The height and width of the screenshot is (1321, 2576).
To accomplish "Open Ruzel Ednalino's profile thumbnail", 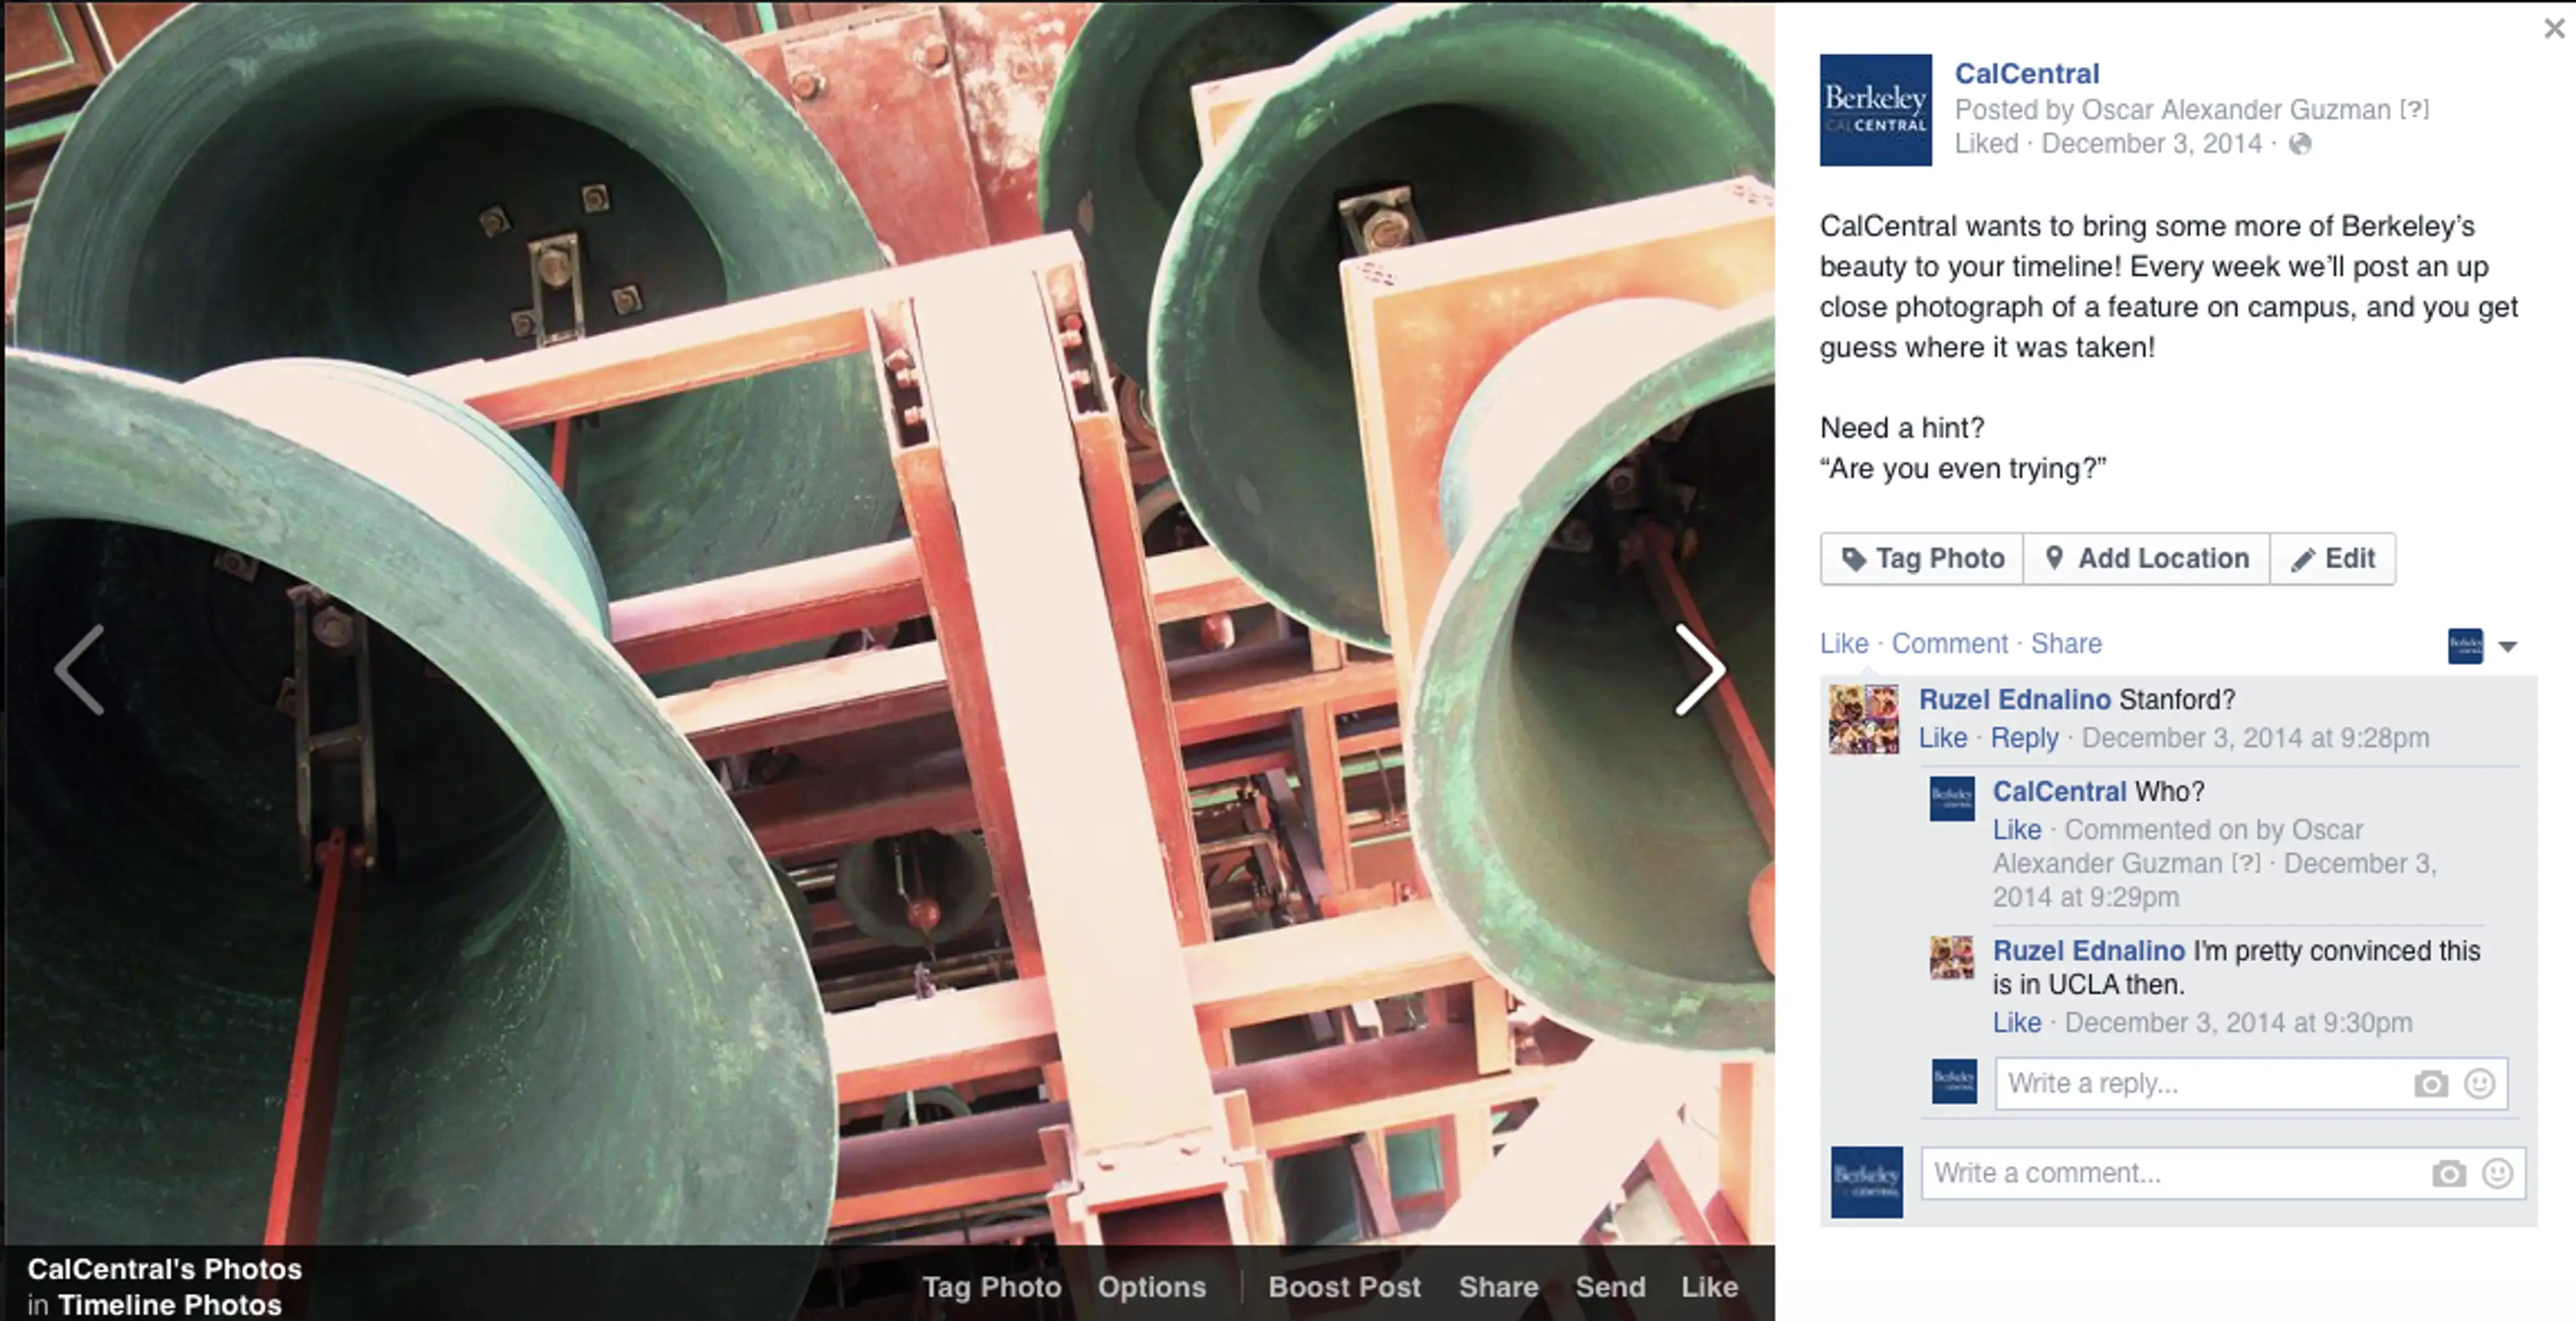I will (x=1864, y=718).
